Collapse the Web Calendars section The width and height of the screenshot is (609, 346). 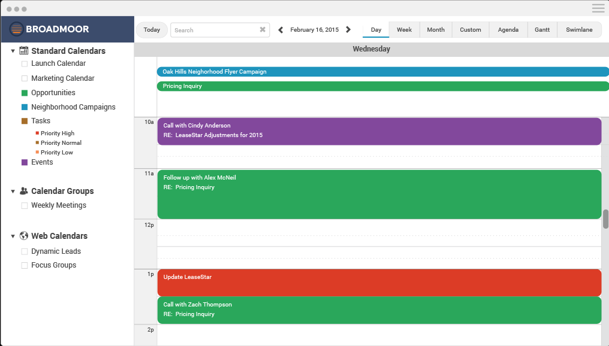[13, 236]
